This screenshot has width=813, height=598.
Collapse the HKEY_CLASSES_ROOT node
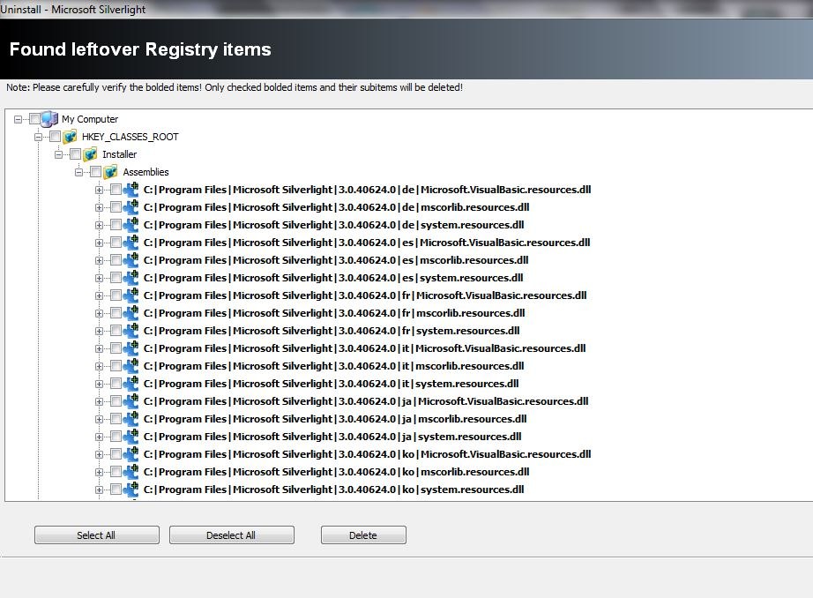tap(39, 137)
